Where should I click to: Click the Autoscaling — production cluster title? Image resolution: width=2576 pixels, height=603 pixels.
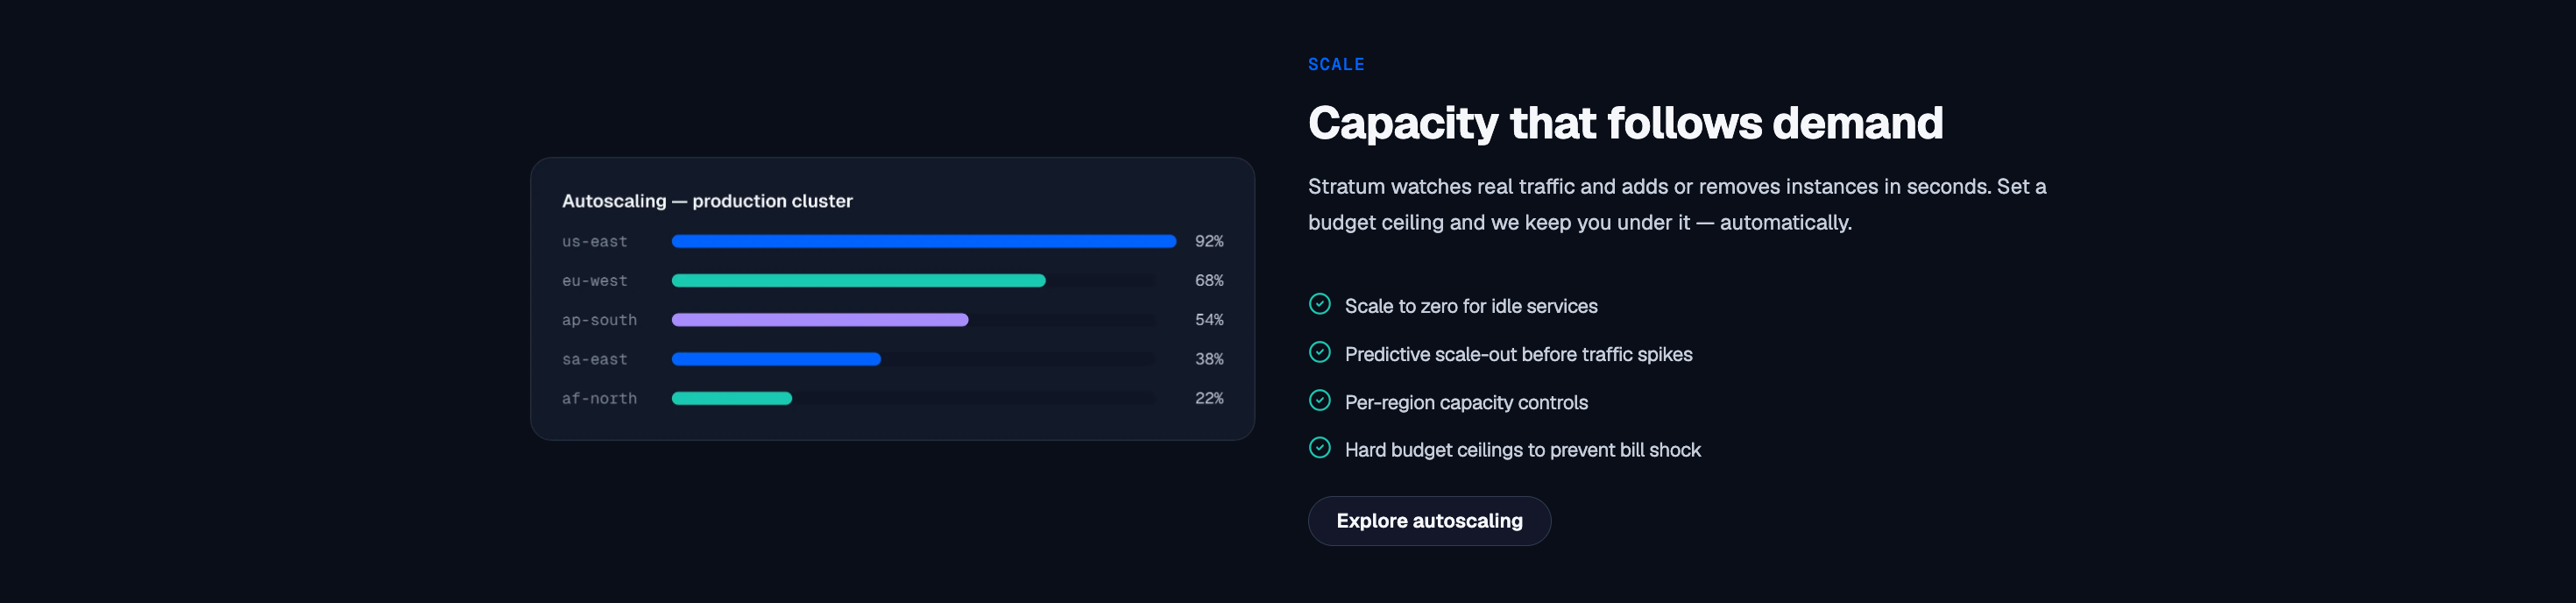pos(707,201)
